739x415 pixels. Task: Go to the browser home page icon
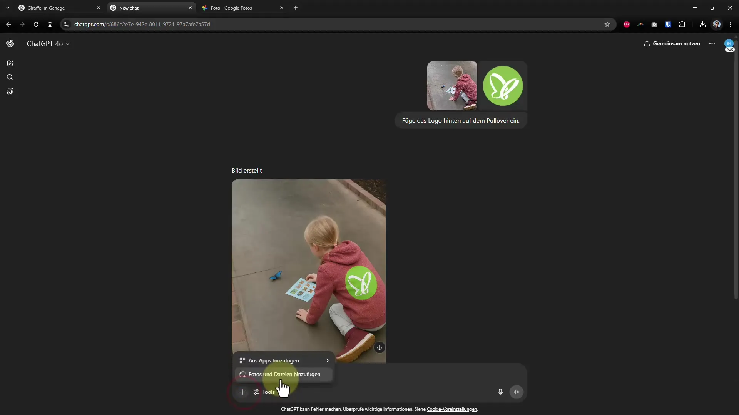50,24
